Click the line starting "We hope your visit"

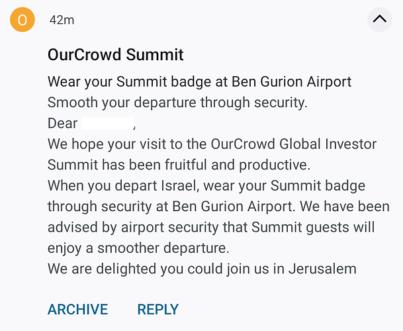click(212, 144)
